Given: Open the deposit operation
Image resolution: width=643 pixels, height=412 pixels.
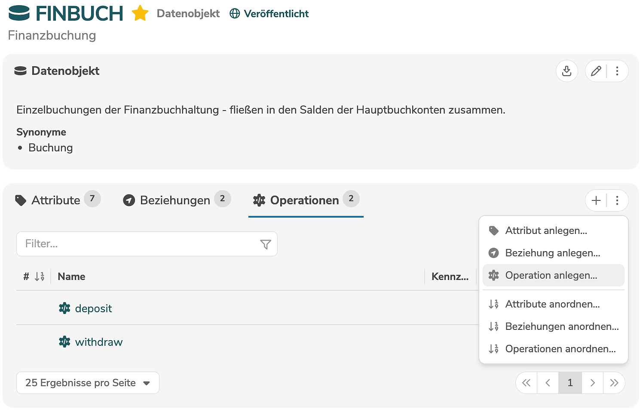Looking at the screenshot, I should (94, 308).
